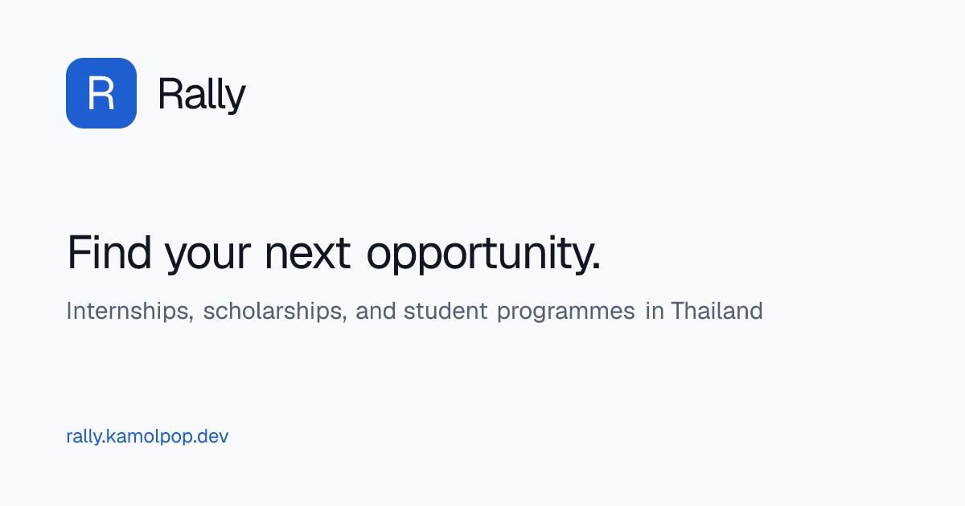This screenshot has height=506, width=965.
Task: Click the word 'Find' in headline
Action: coord(109,251)
